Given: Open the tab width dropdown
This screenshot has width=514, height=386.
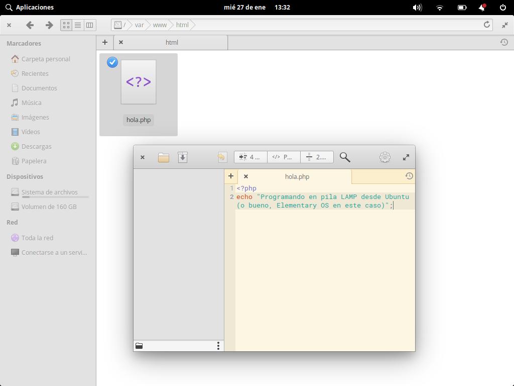Looking at the screenshot, I should coord(251,157).
